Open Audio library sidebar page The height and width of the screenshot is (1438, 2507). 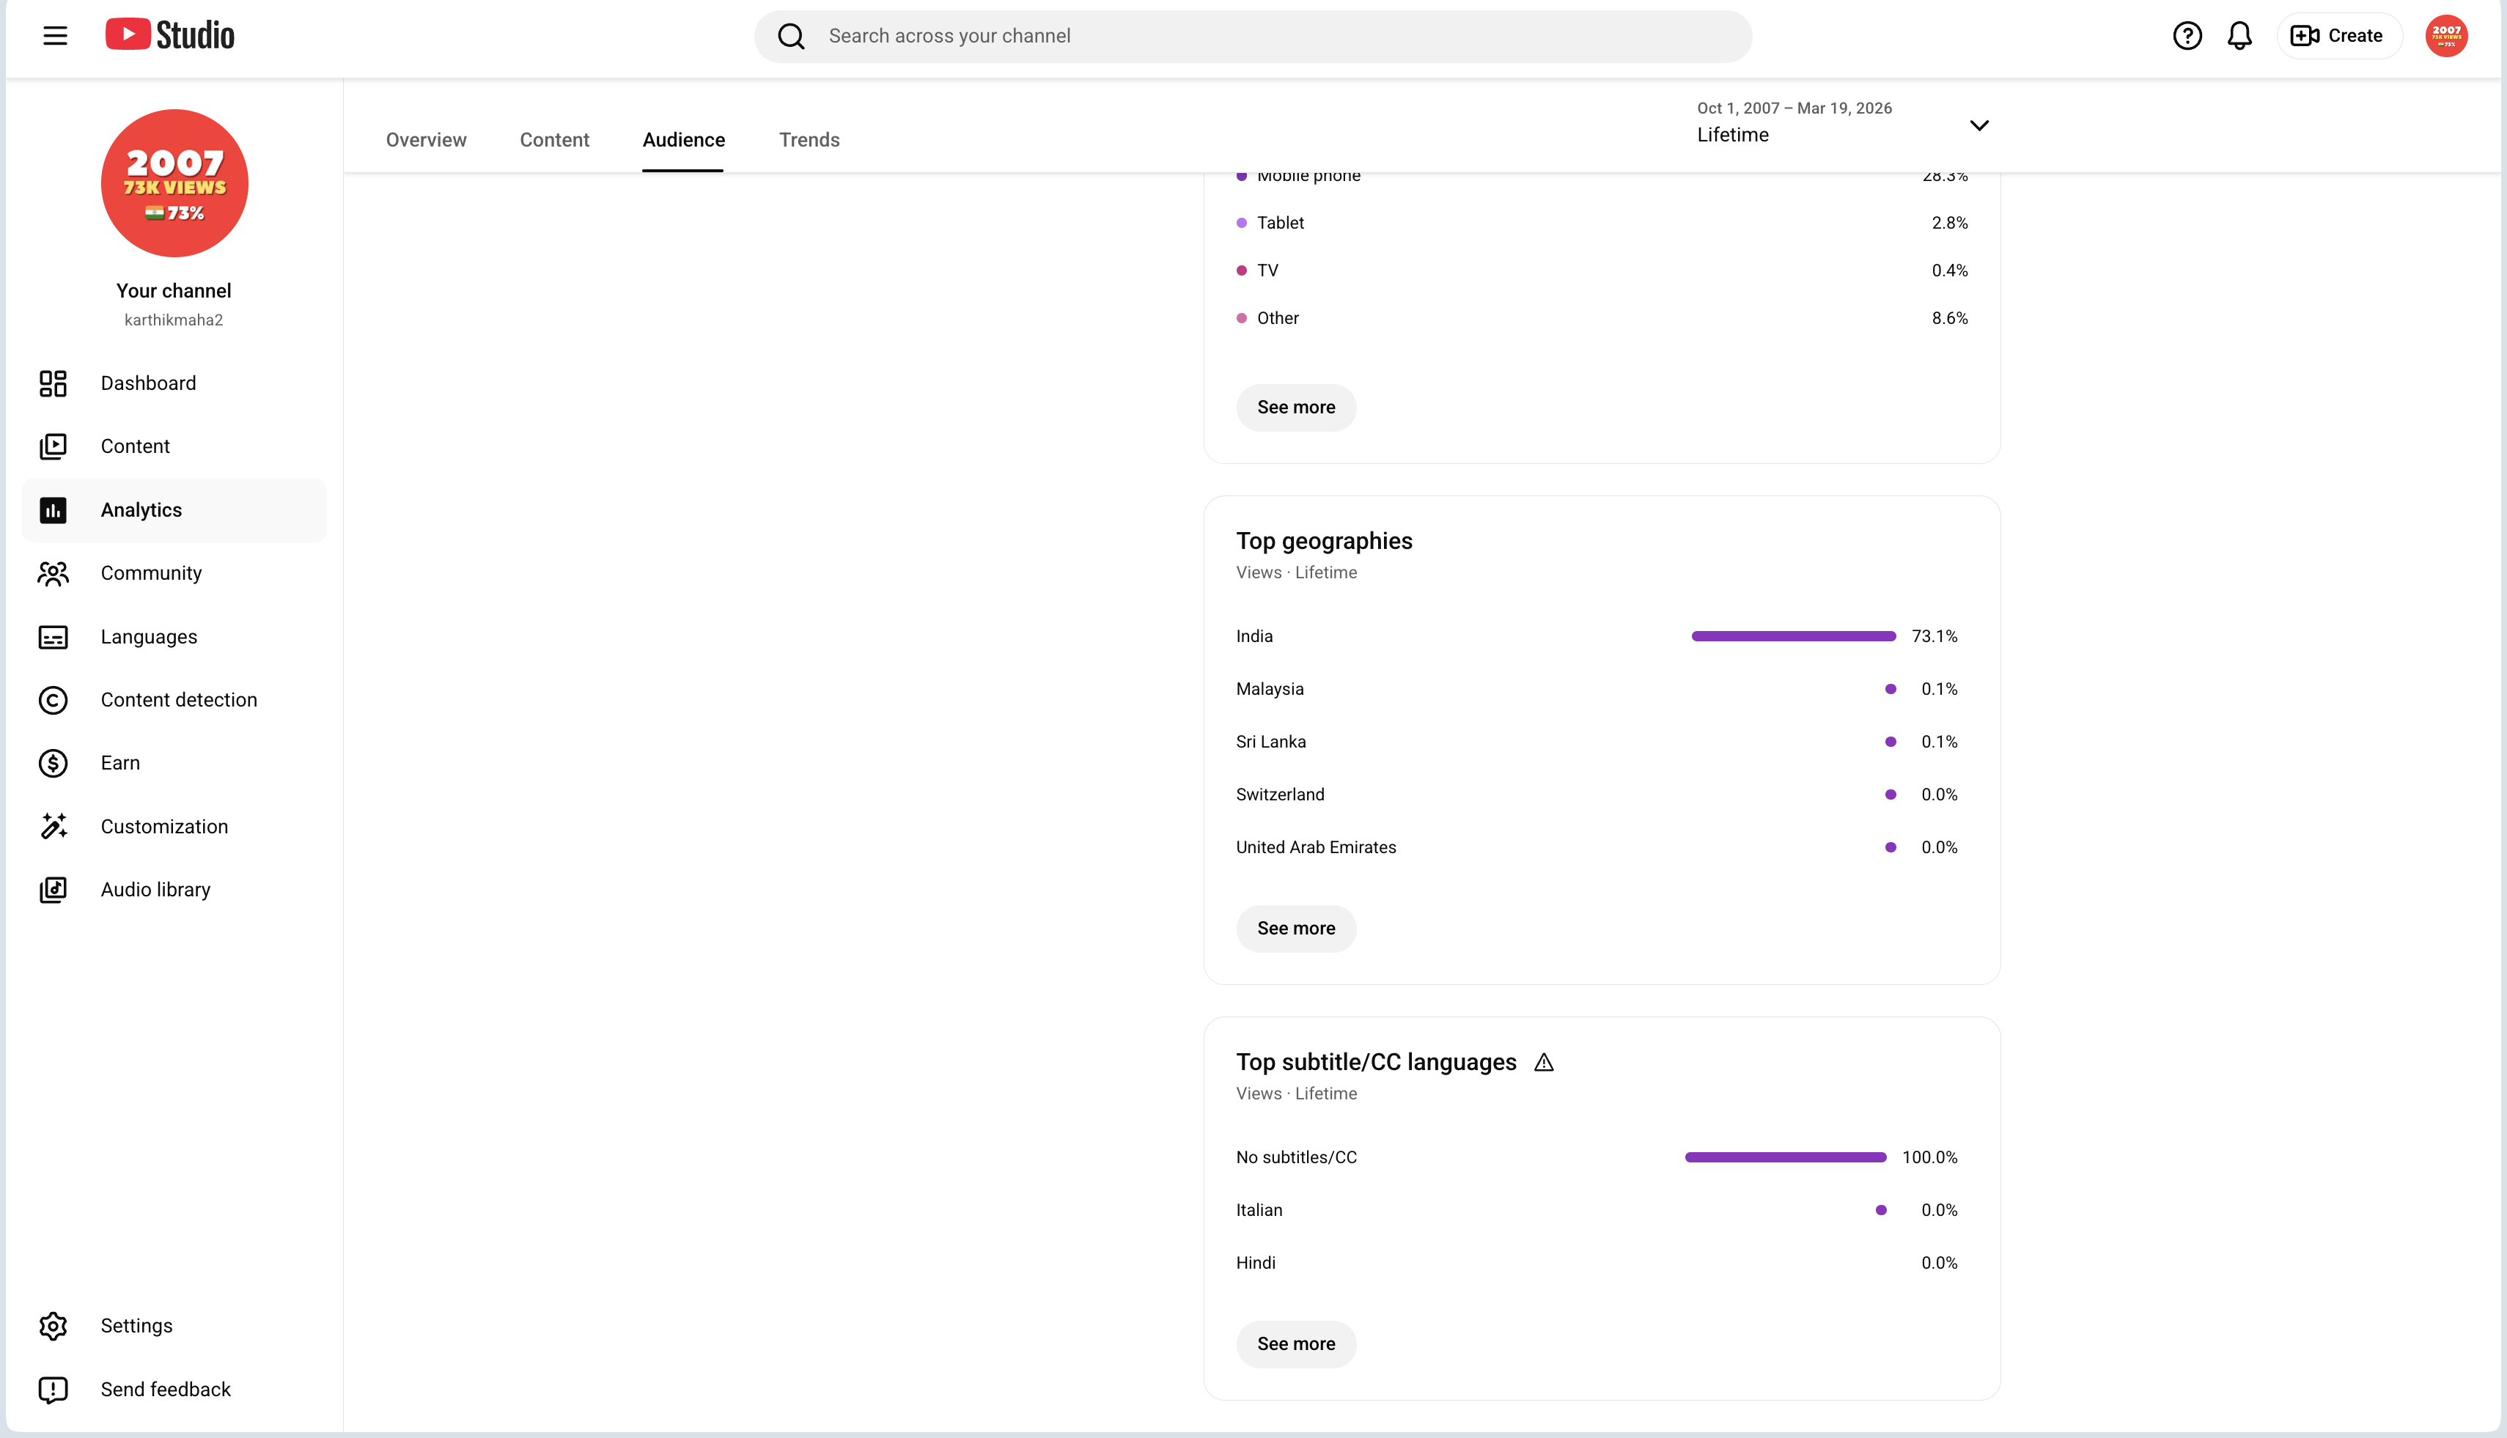174,890
